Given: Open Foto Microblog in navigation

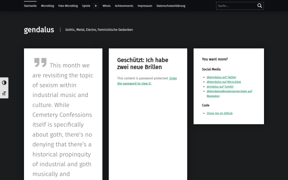Looking at the screenshot, I should 68,6.
